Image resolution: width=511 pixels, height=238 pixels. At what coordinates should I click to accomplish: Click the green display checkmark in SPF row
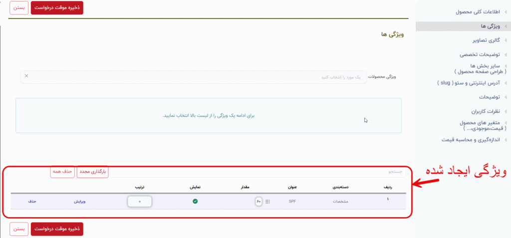pos(195,202)
